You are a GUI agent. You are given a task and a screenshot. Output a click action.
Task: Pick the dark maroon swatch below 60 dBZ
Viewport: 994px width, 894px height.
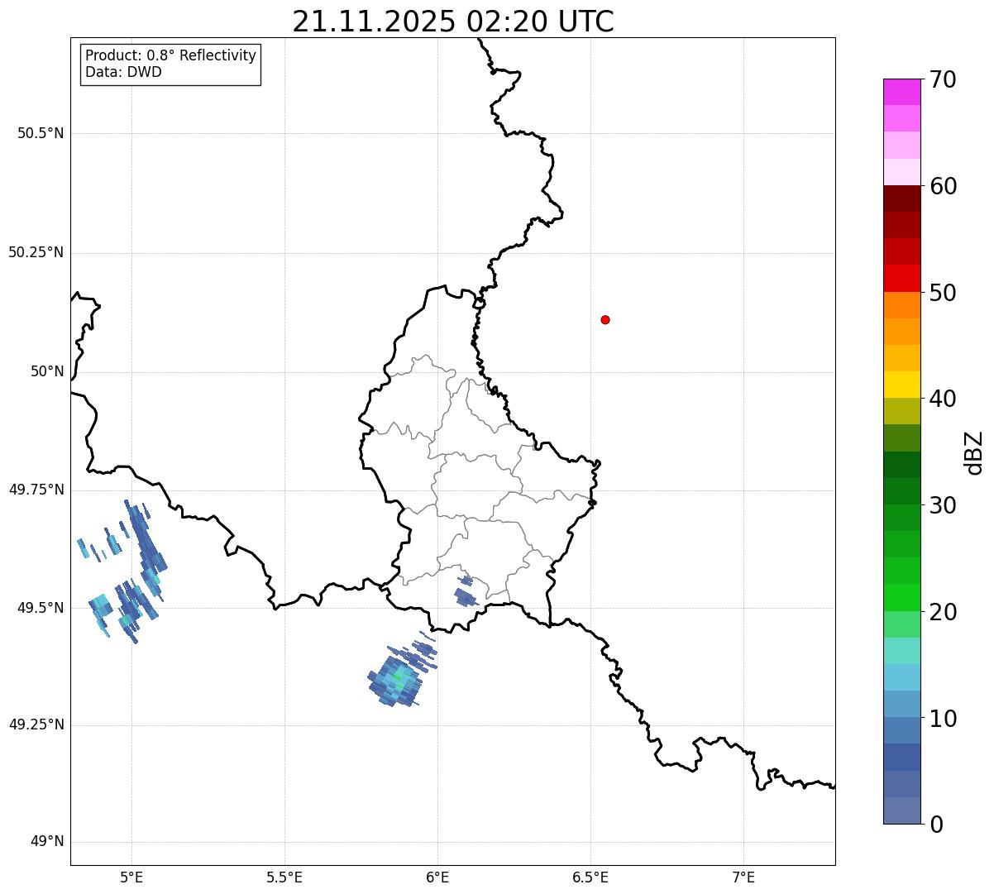901,198
